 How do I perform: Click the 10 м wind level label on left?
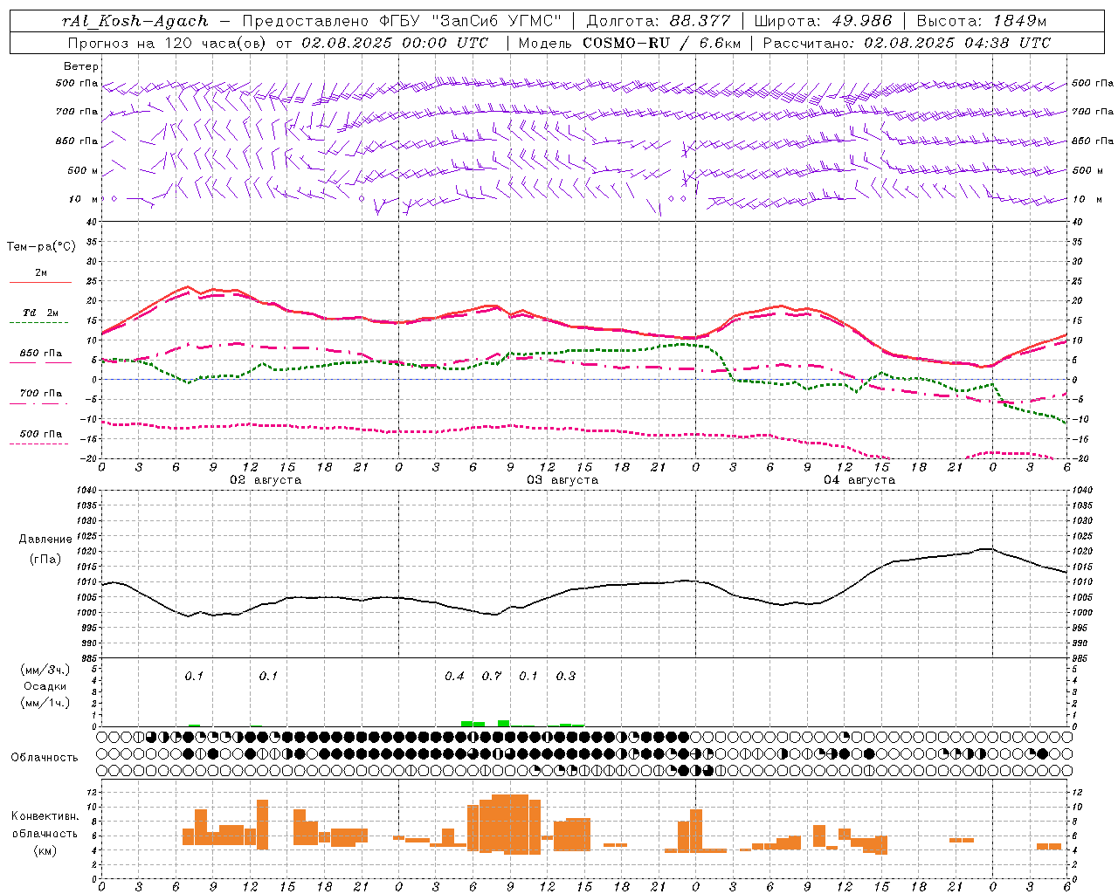[84, 200]
